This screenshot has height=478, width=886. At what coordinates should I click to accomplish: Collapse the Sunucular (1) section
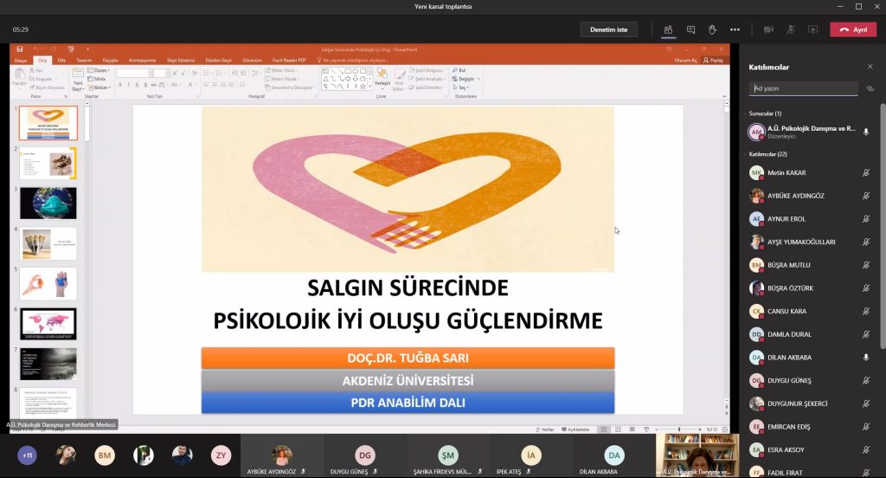[765, 113]
